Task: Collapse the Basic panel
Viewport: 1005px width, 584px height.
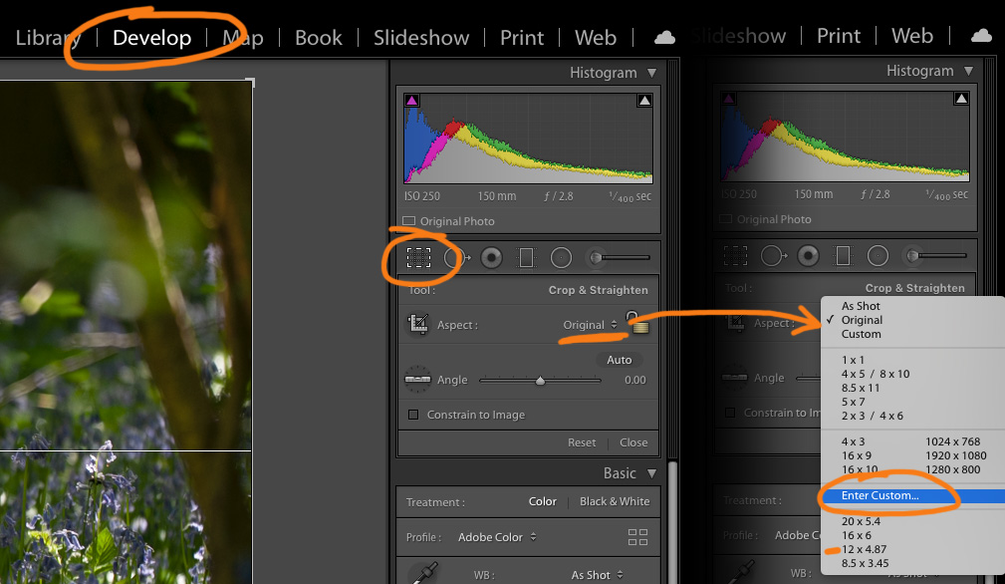Action: coord(651,473)
